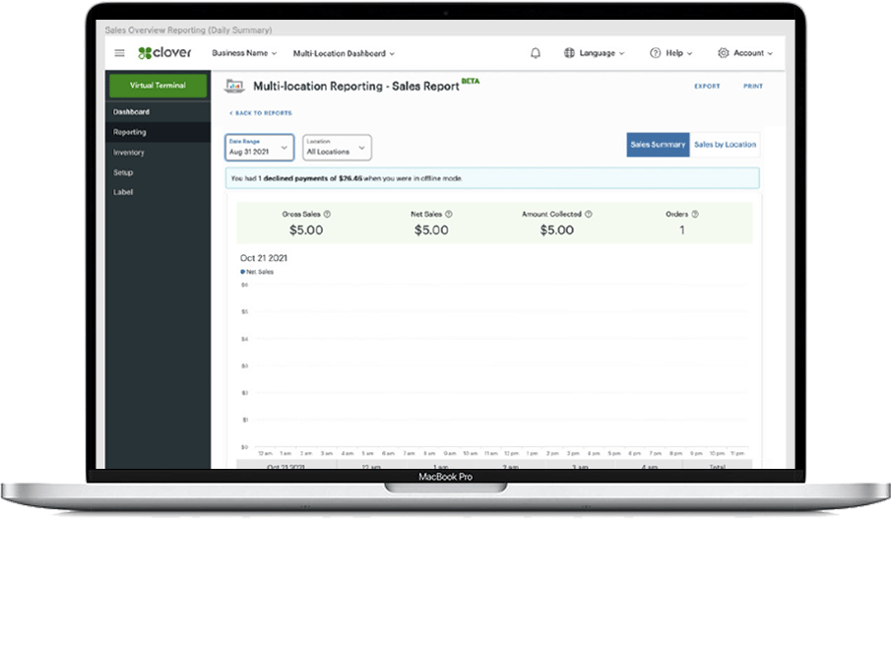Open the Date Range selector

tap(260, 148)
